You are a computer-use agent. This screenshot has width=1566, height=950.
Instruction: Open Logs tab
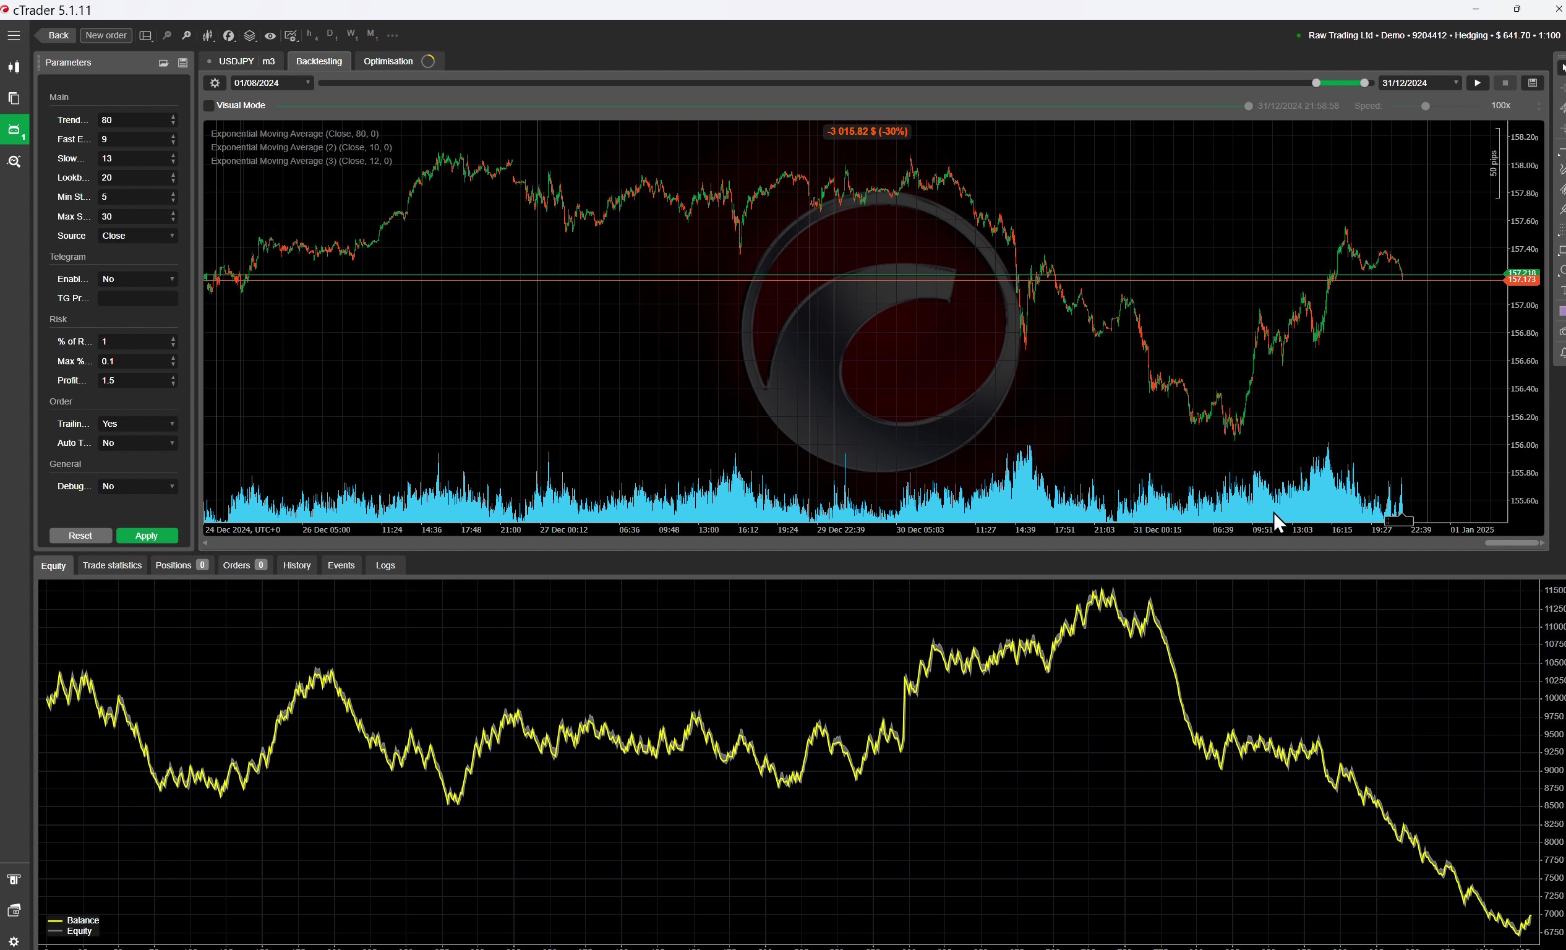pos(385,565)
